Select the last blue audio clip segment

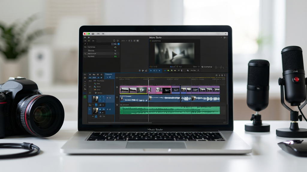coord(200,99)
